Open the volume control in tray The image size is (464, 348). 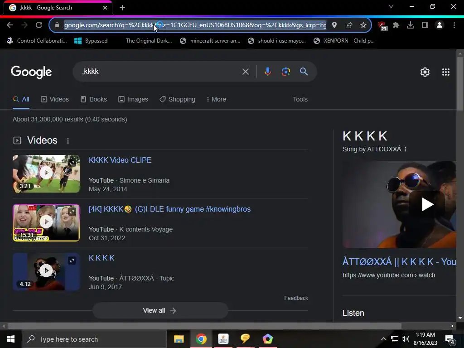coord(406,339)
